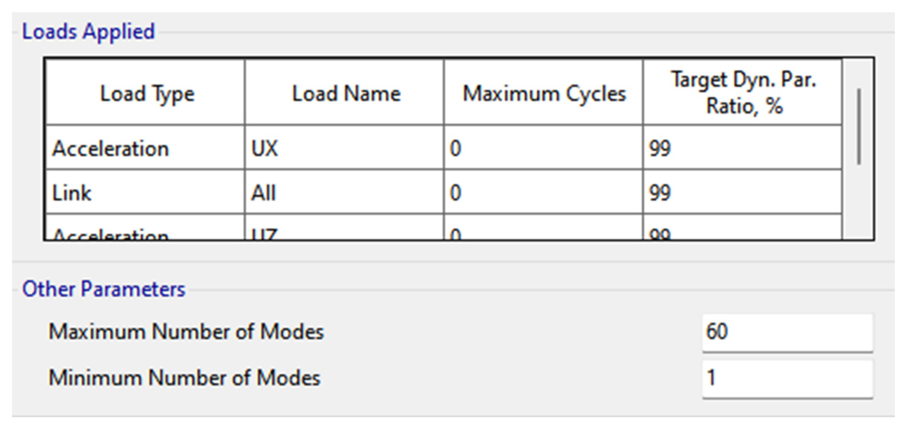Viewport: 908px width, 433px height.
Task: Select the partially visible third Acceleration row
Action: point(145,227)
